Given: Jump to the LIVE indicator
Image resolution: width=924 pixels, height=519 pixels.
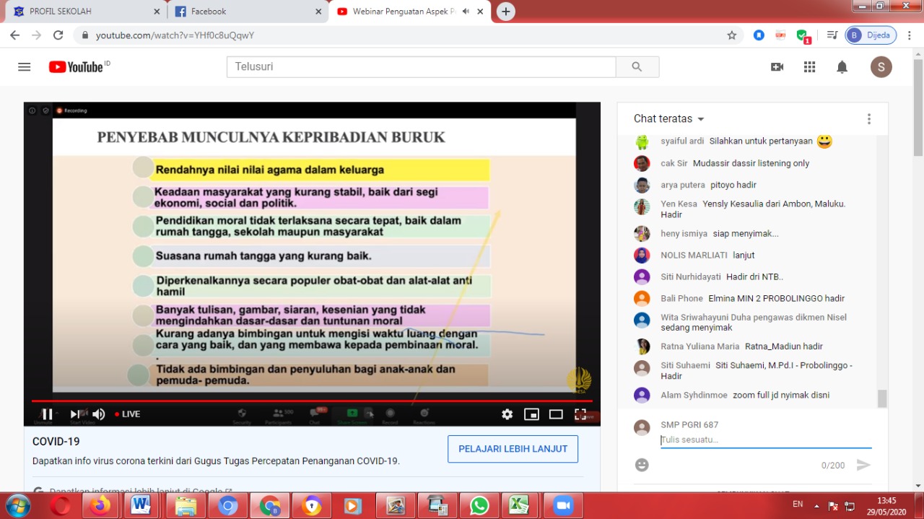Looking at the screenshot, I should (128, 414).
